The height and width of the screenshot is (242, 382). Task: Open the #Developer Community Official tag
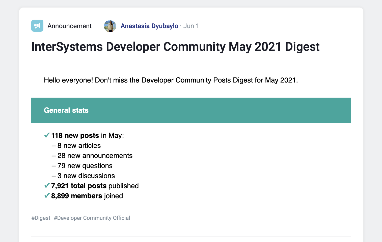[92, 218]
